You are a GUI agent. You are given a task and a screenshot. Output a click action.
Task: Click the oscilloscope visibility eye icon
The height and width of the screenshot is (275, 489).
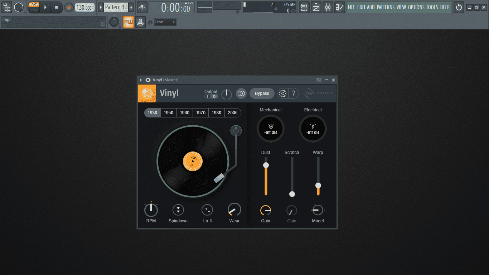pyautogui.click(x=237, y=12)
